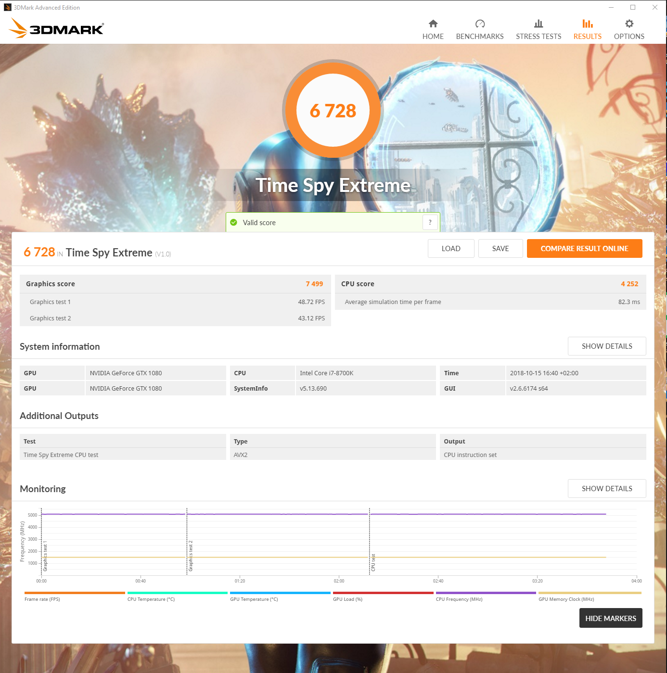Switch to STRESS TESTS tab label
The height and width of the screenshot is (673, 667).
[x=539, y=37]
